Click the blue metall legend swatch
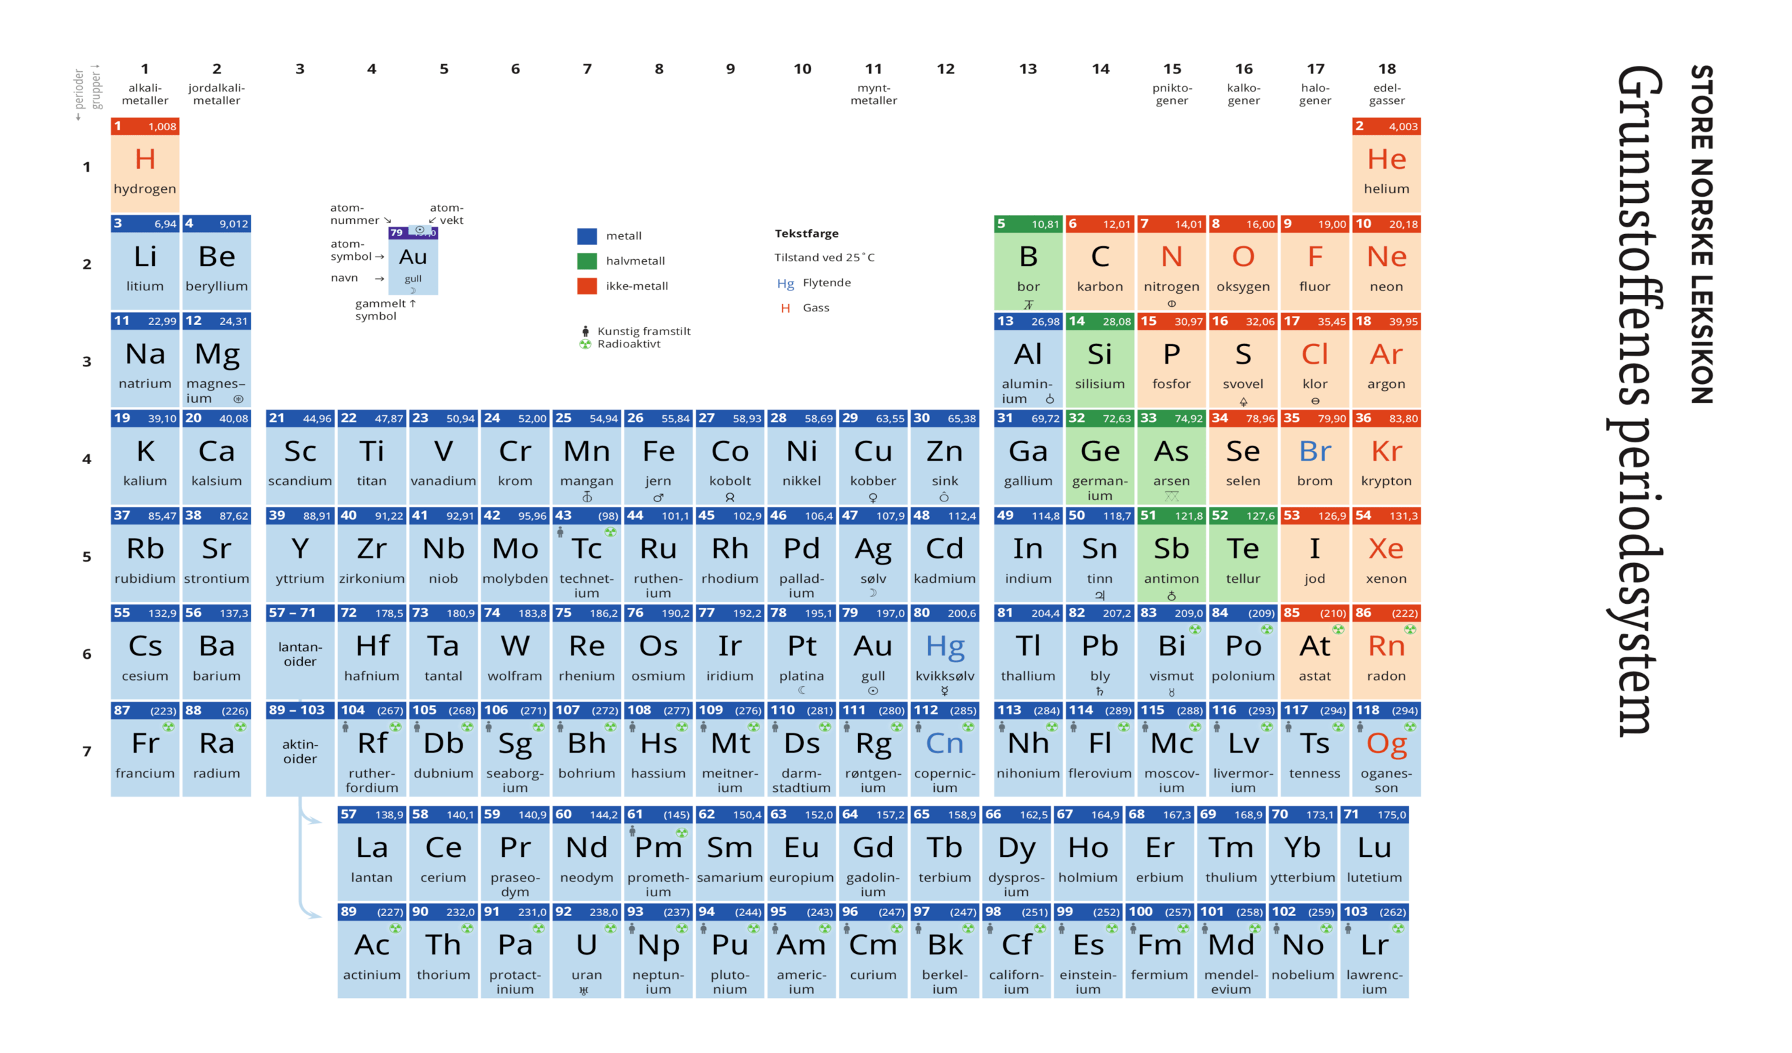 point(586,236)
